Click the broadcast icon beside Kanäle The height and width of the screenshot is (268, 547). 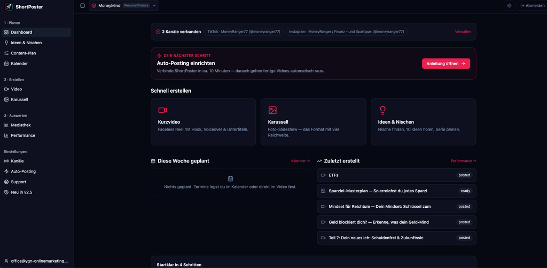click(6, 161)
